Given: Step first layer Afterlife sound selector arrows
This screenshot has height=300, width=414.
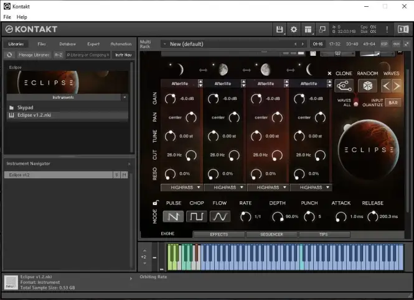Looking at the screenshot, I should tap(200, 83).
